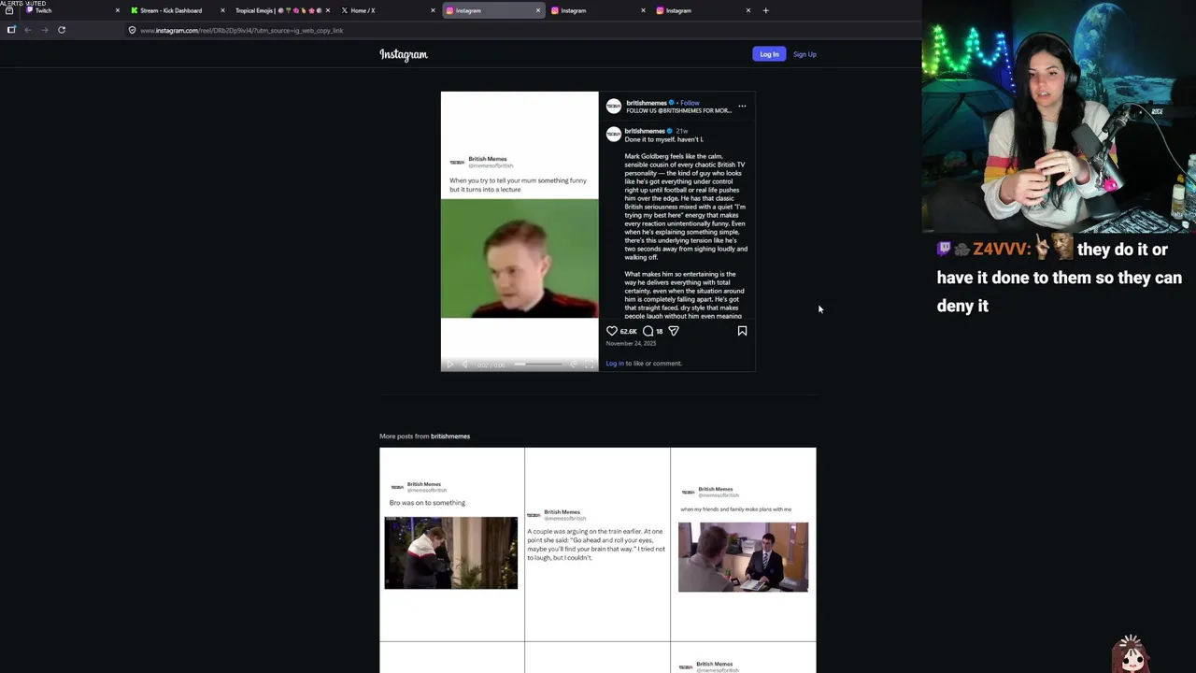Open the workspaces icon at the window's top-left
Screen dimensions: 1196x673
9,10
